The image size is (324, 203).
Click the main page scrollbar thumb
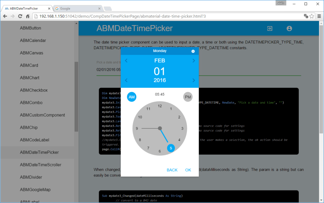coord(321,79)
